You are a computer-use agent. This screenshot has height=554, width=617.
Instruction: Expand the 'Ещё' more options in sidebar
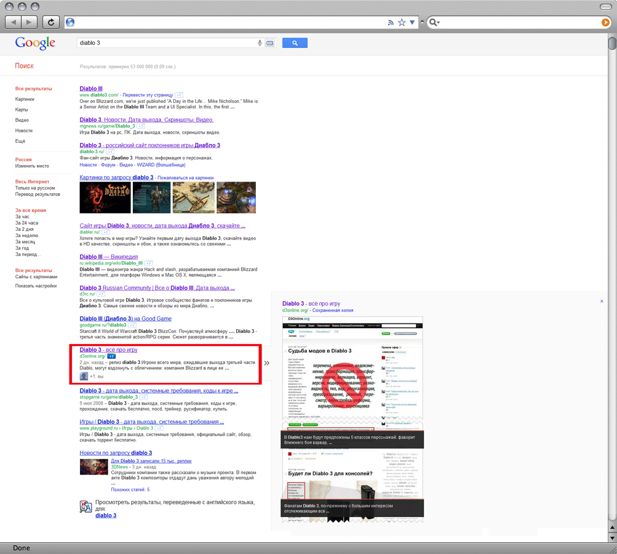20,141
